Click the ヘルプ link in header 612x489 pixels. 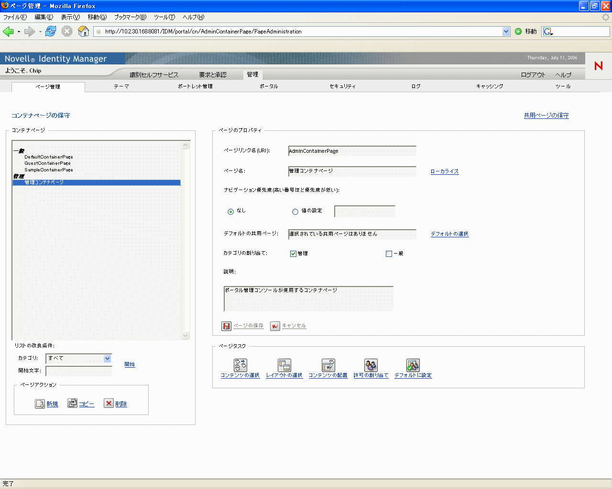pyautogui.click(x=563, y=75)
